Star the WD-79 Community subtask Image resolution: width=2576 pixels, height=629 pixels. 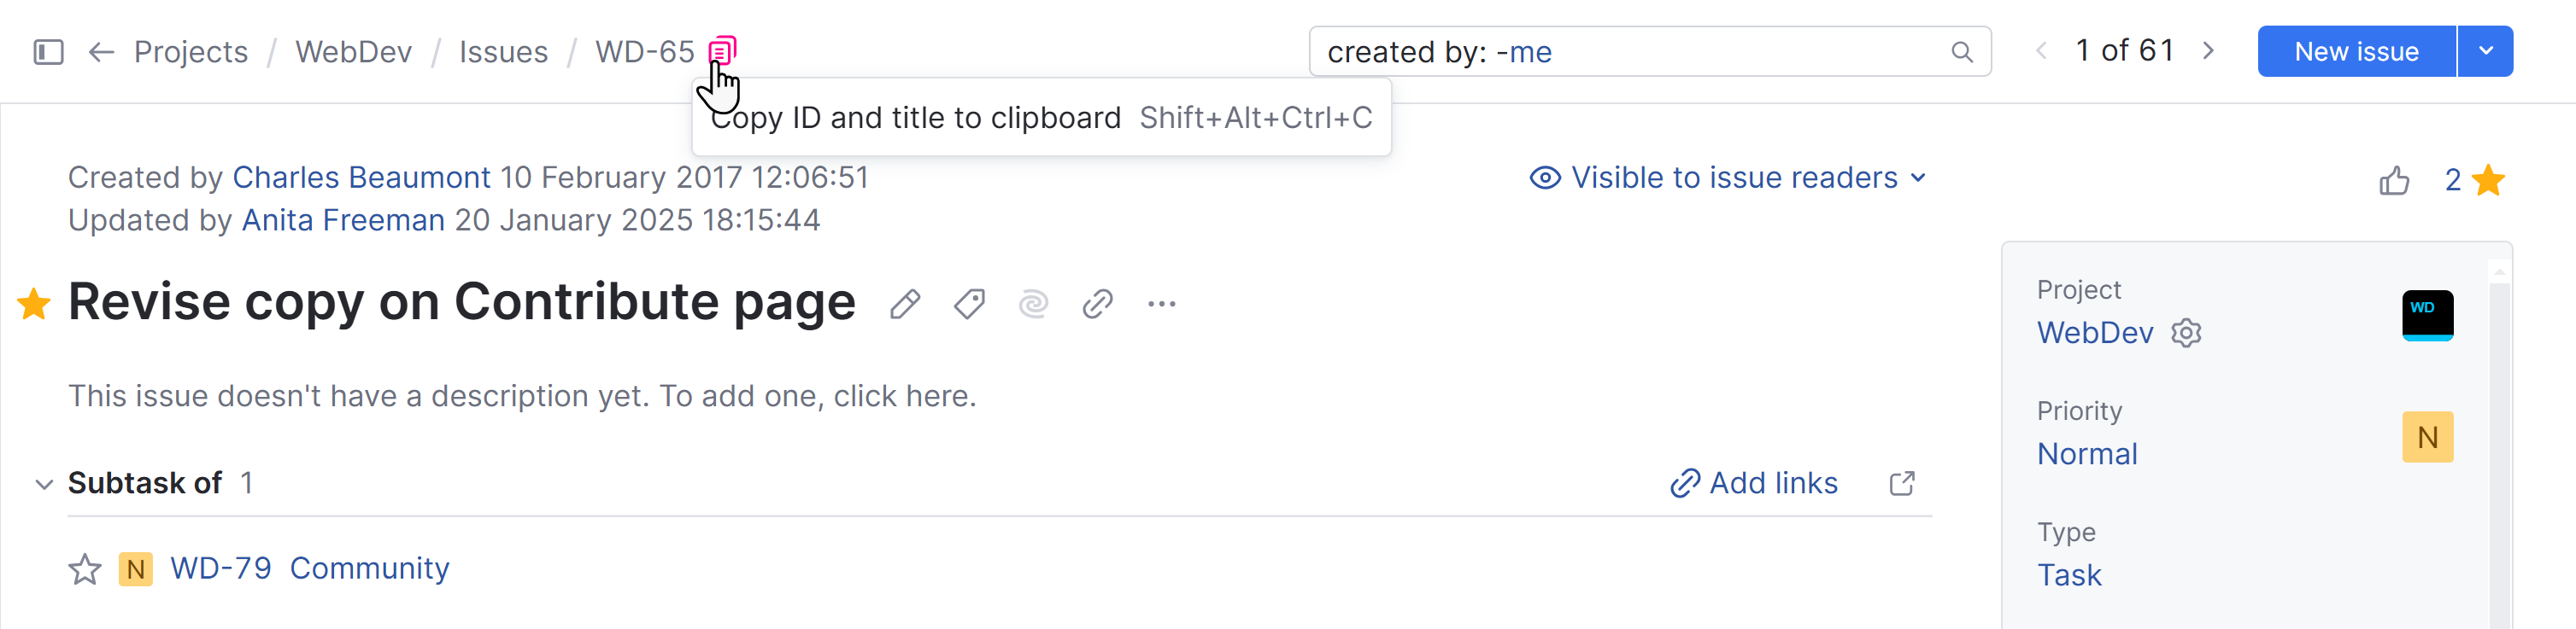tap(85, 568)
